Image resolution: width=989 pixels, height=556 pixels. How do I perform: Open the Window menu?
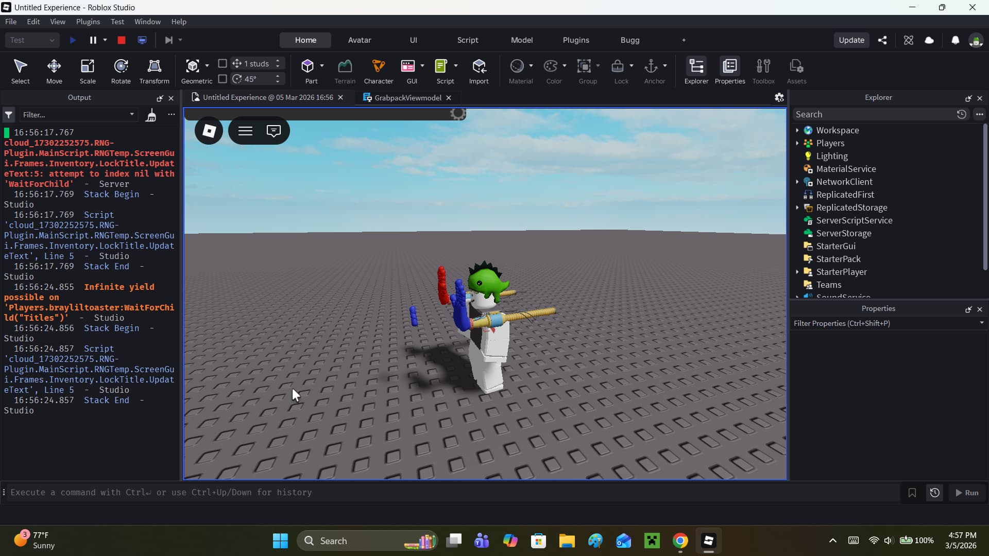(147, 22)
